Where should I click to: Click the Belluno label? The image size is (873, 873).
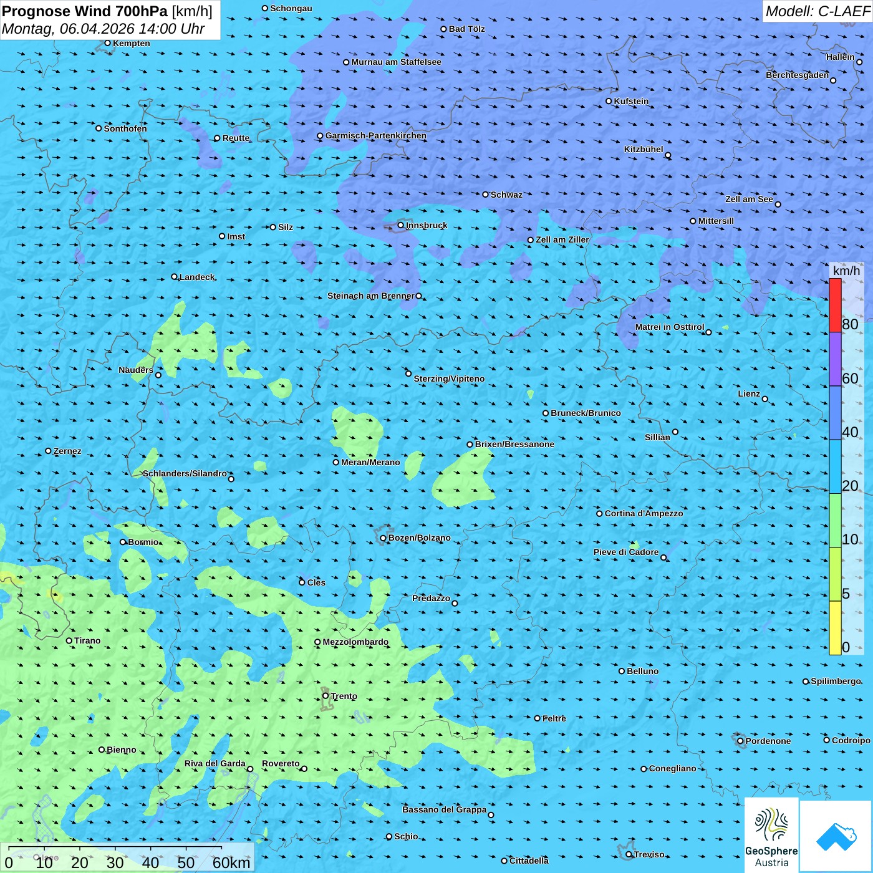click(642, 671)
